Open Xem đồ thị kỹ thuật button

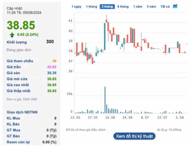click(x=134, y=136)
